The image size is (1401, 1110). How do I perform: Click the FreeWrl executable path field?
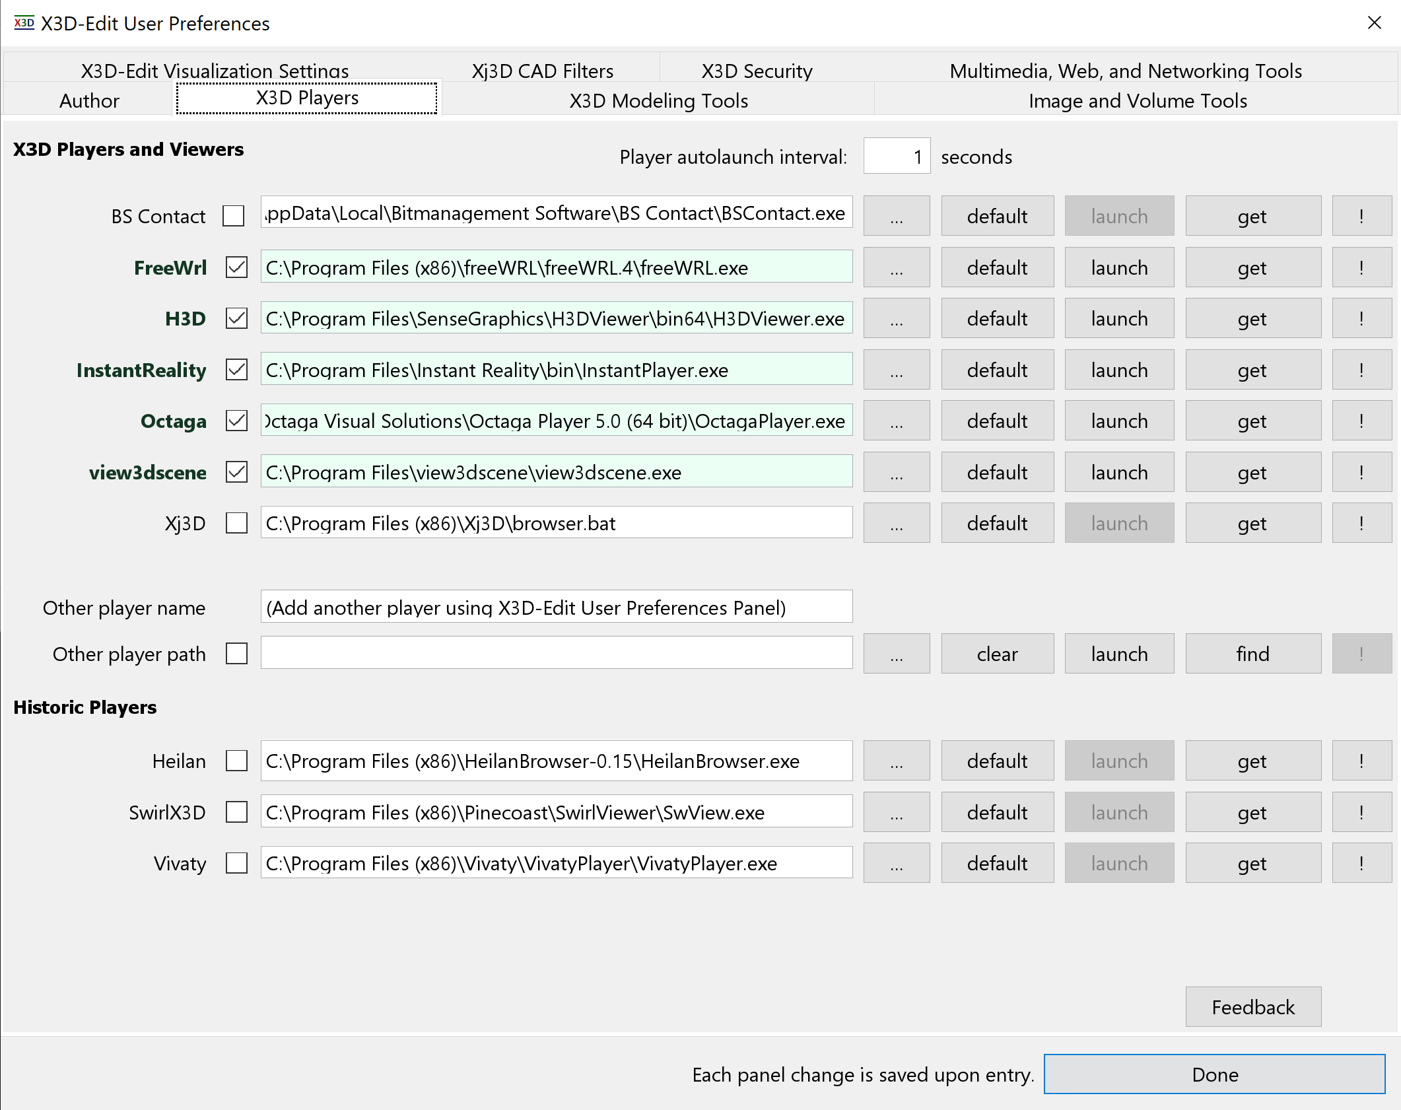(x=557, y=267)
